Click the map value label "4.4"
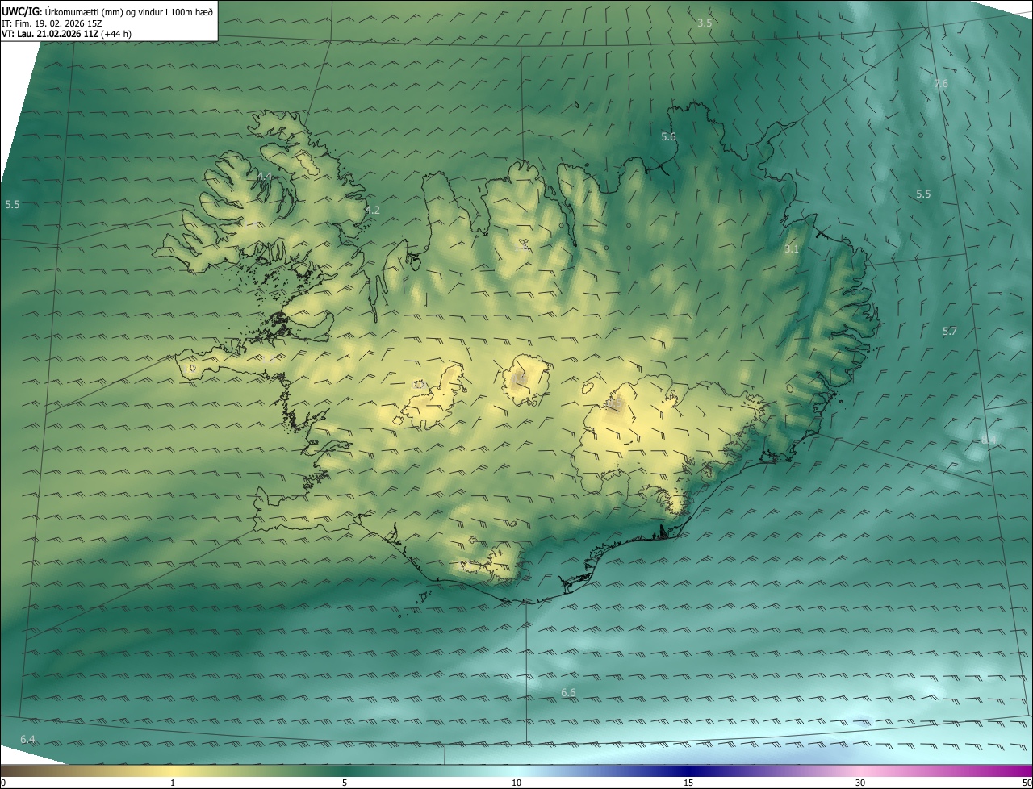The height and width of the screenshot is (789, 1033). (265, 177)
